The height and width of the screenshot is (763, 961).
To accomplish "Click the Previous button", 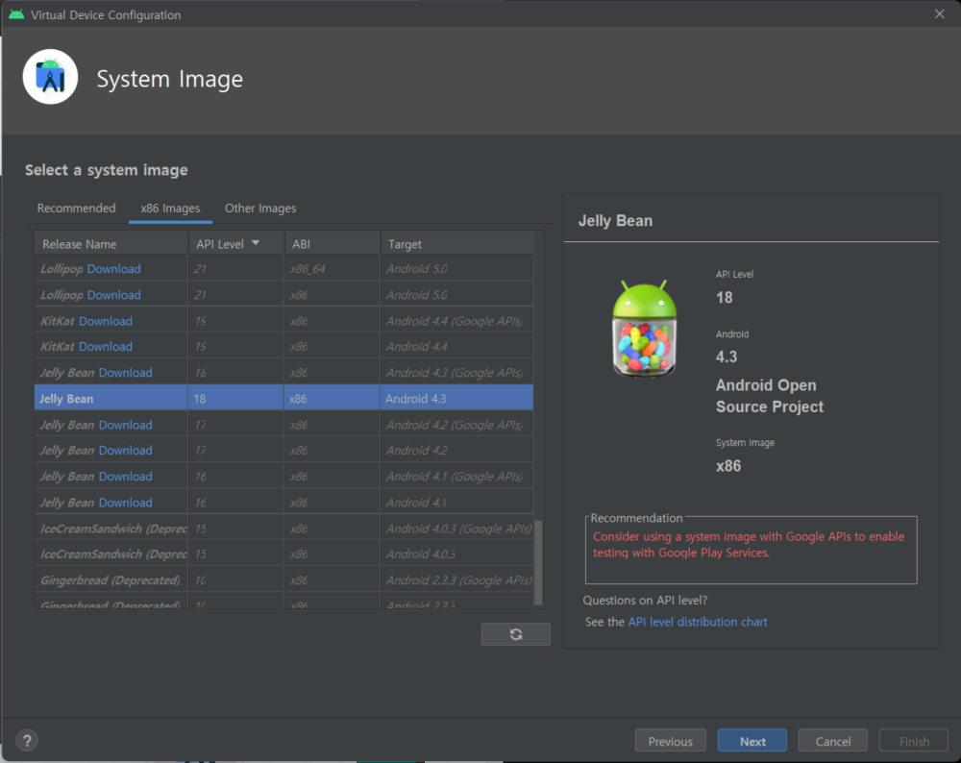I will [671, 741].
